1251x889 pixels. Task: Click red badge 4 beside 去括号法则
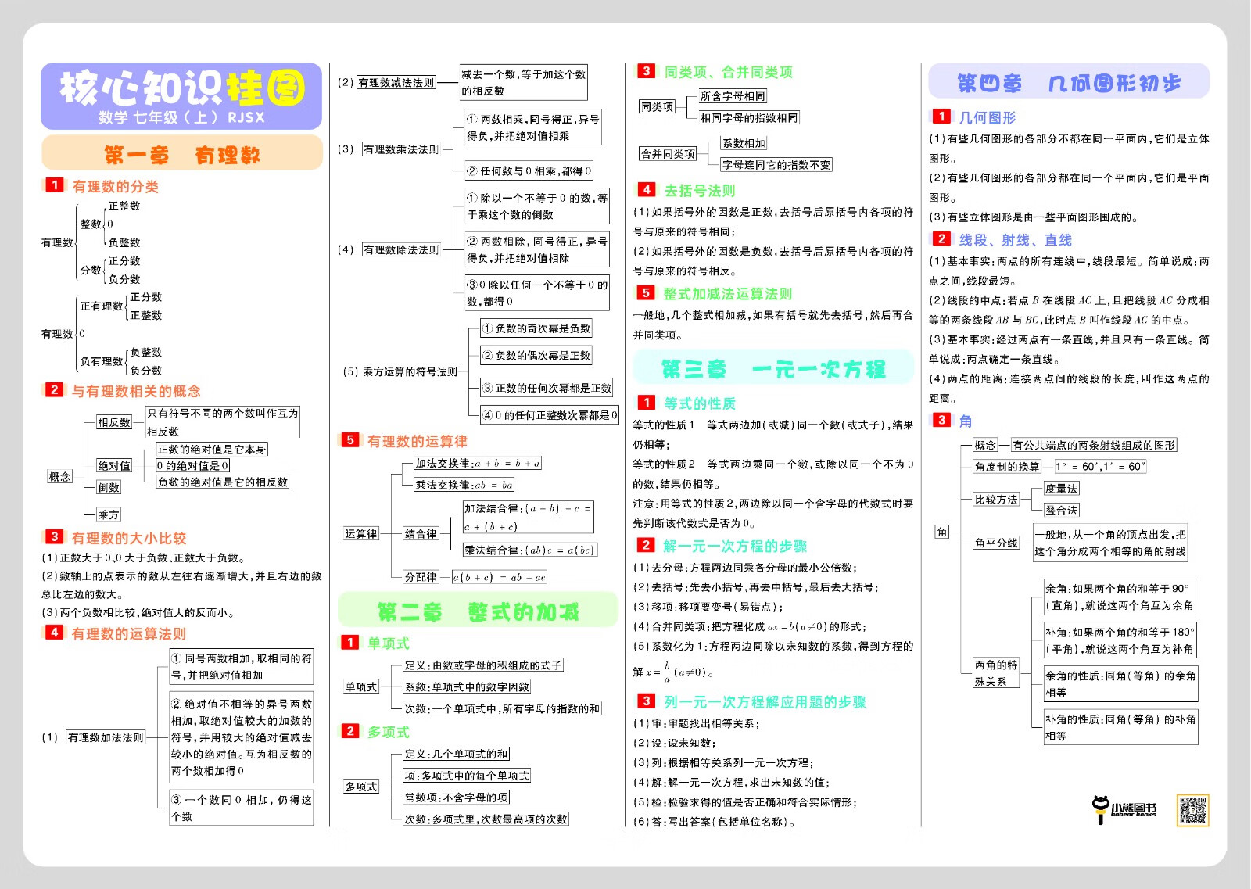point(646,189)
